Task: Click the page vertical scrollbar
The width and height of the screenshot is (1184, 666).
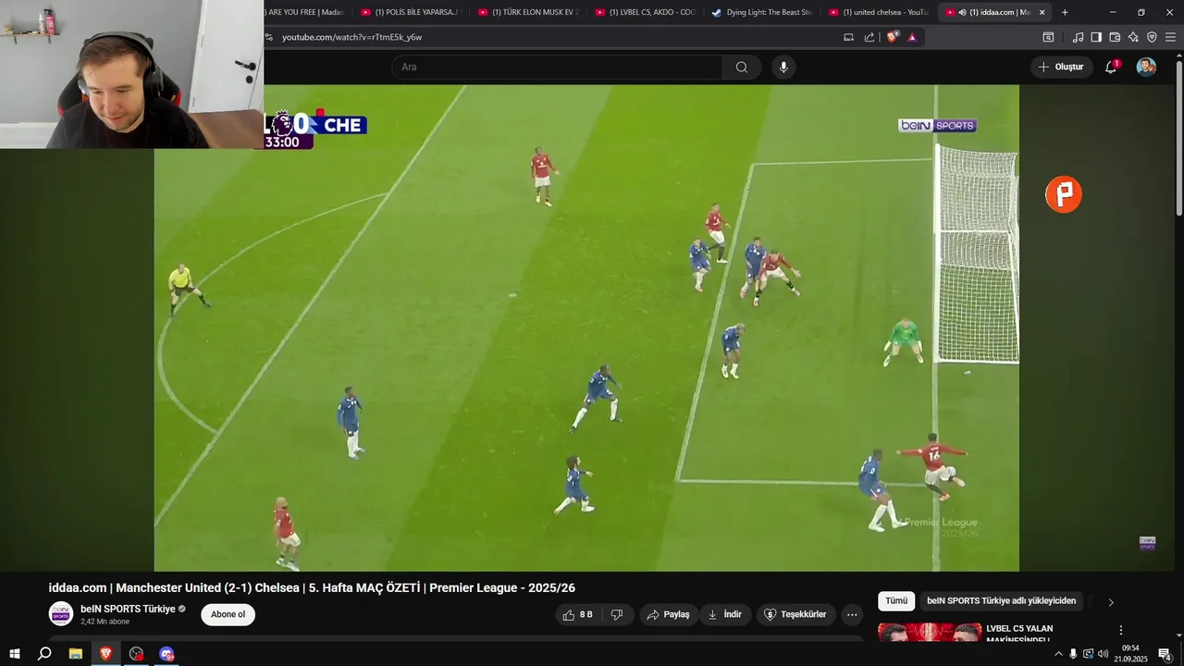Action: tap(1178, 137)
